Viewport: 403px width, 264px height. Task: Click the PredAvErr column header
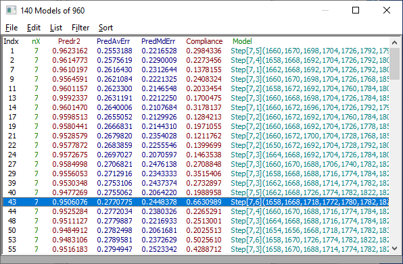114,41
